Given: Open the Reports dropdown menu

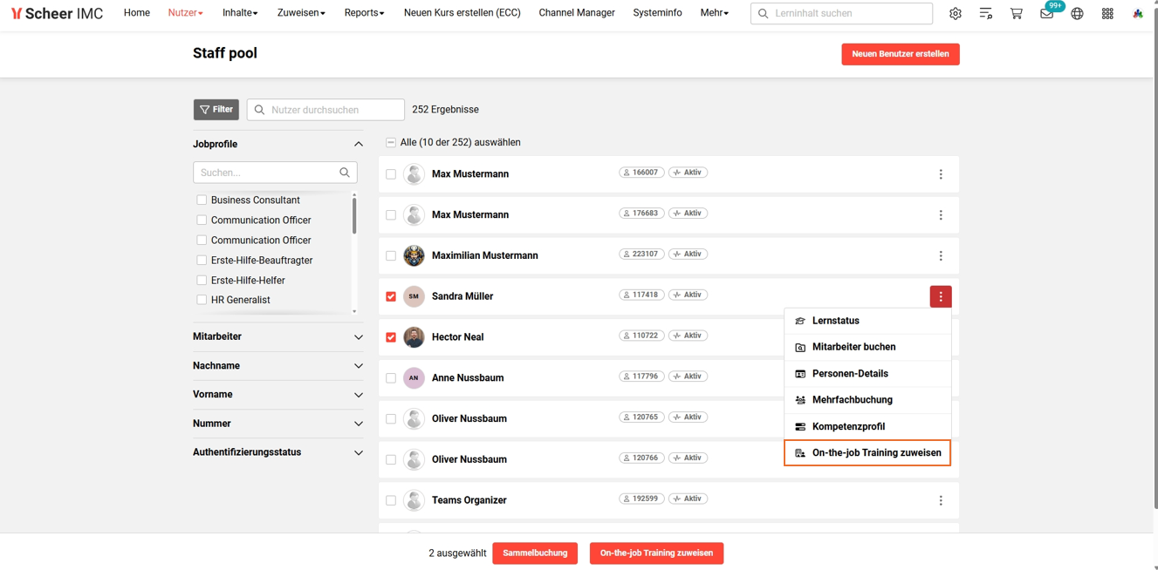Looking at the screenshot, I should 365,13.
